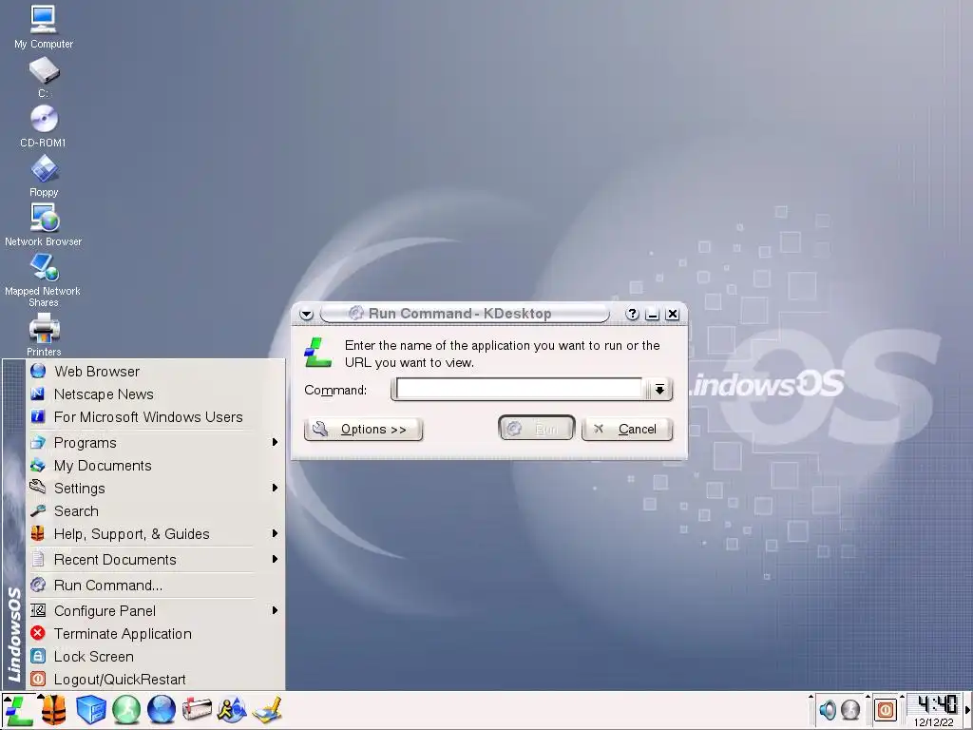973x730 pixels.
Task: Open the blue file cabinet icon in panel
Action: point(90,710)
